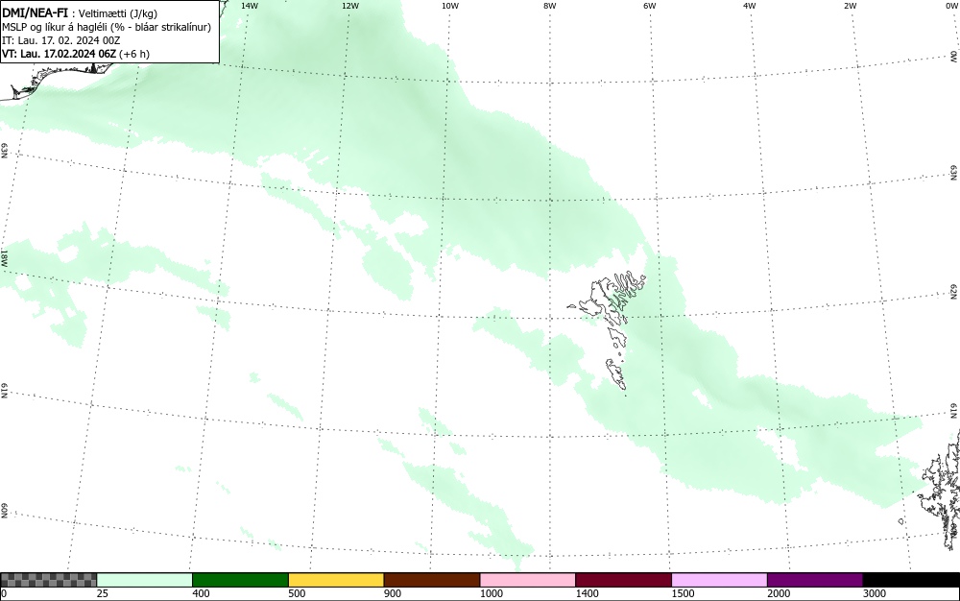Select the brown 900–1000 legend swatch
The width and height of the screenshot is (960, 601).
[x=432, y=580]
